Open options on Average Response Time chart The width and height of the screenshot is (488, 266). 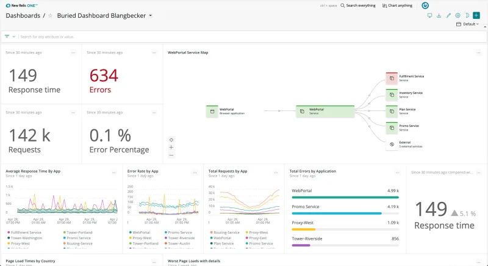[x=114, y=173]
